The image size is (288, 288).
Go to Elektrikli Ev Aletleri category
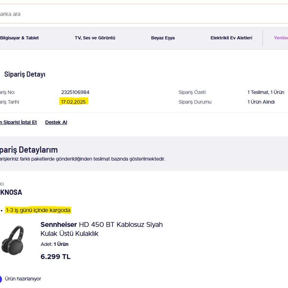pos(231,38)
